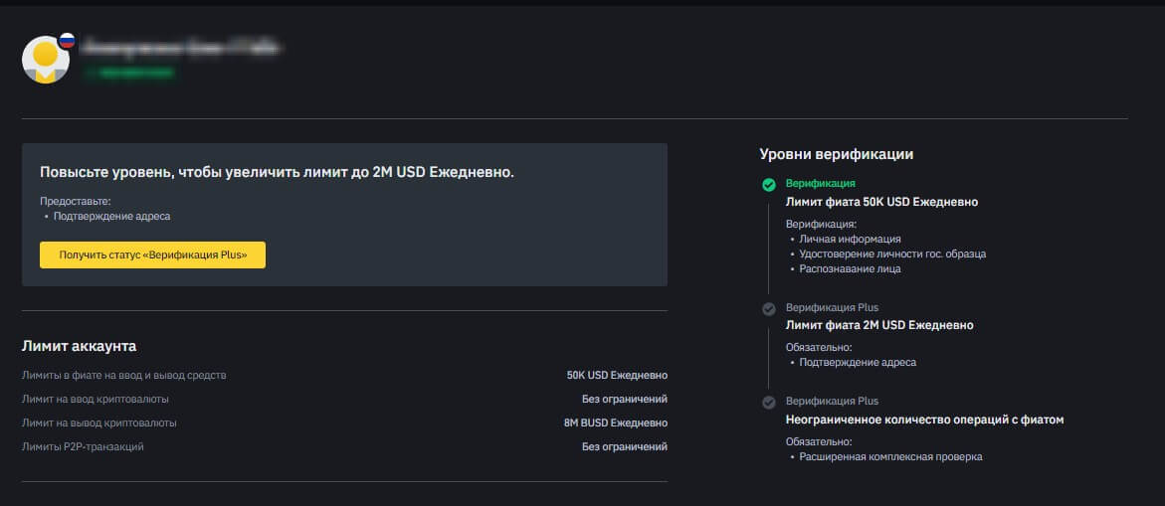This screenshot has height=506, width=1165.
Task: Click the "Лимит на ввод криптовалюты" row label
Action: pyautogui.click(x=95, y=400)
